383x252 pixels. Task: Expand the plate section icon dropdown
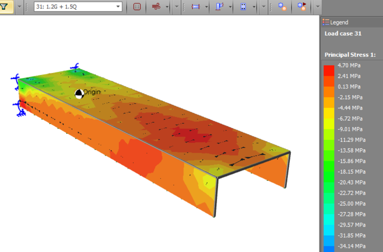click(254, 7)
